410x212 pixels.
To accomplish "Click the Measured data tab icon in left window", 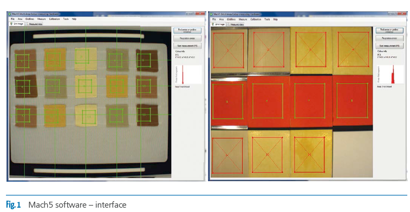I will point(27,24).
